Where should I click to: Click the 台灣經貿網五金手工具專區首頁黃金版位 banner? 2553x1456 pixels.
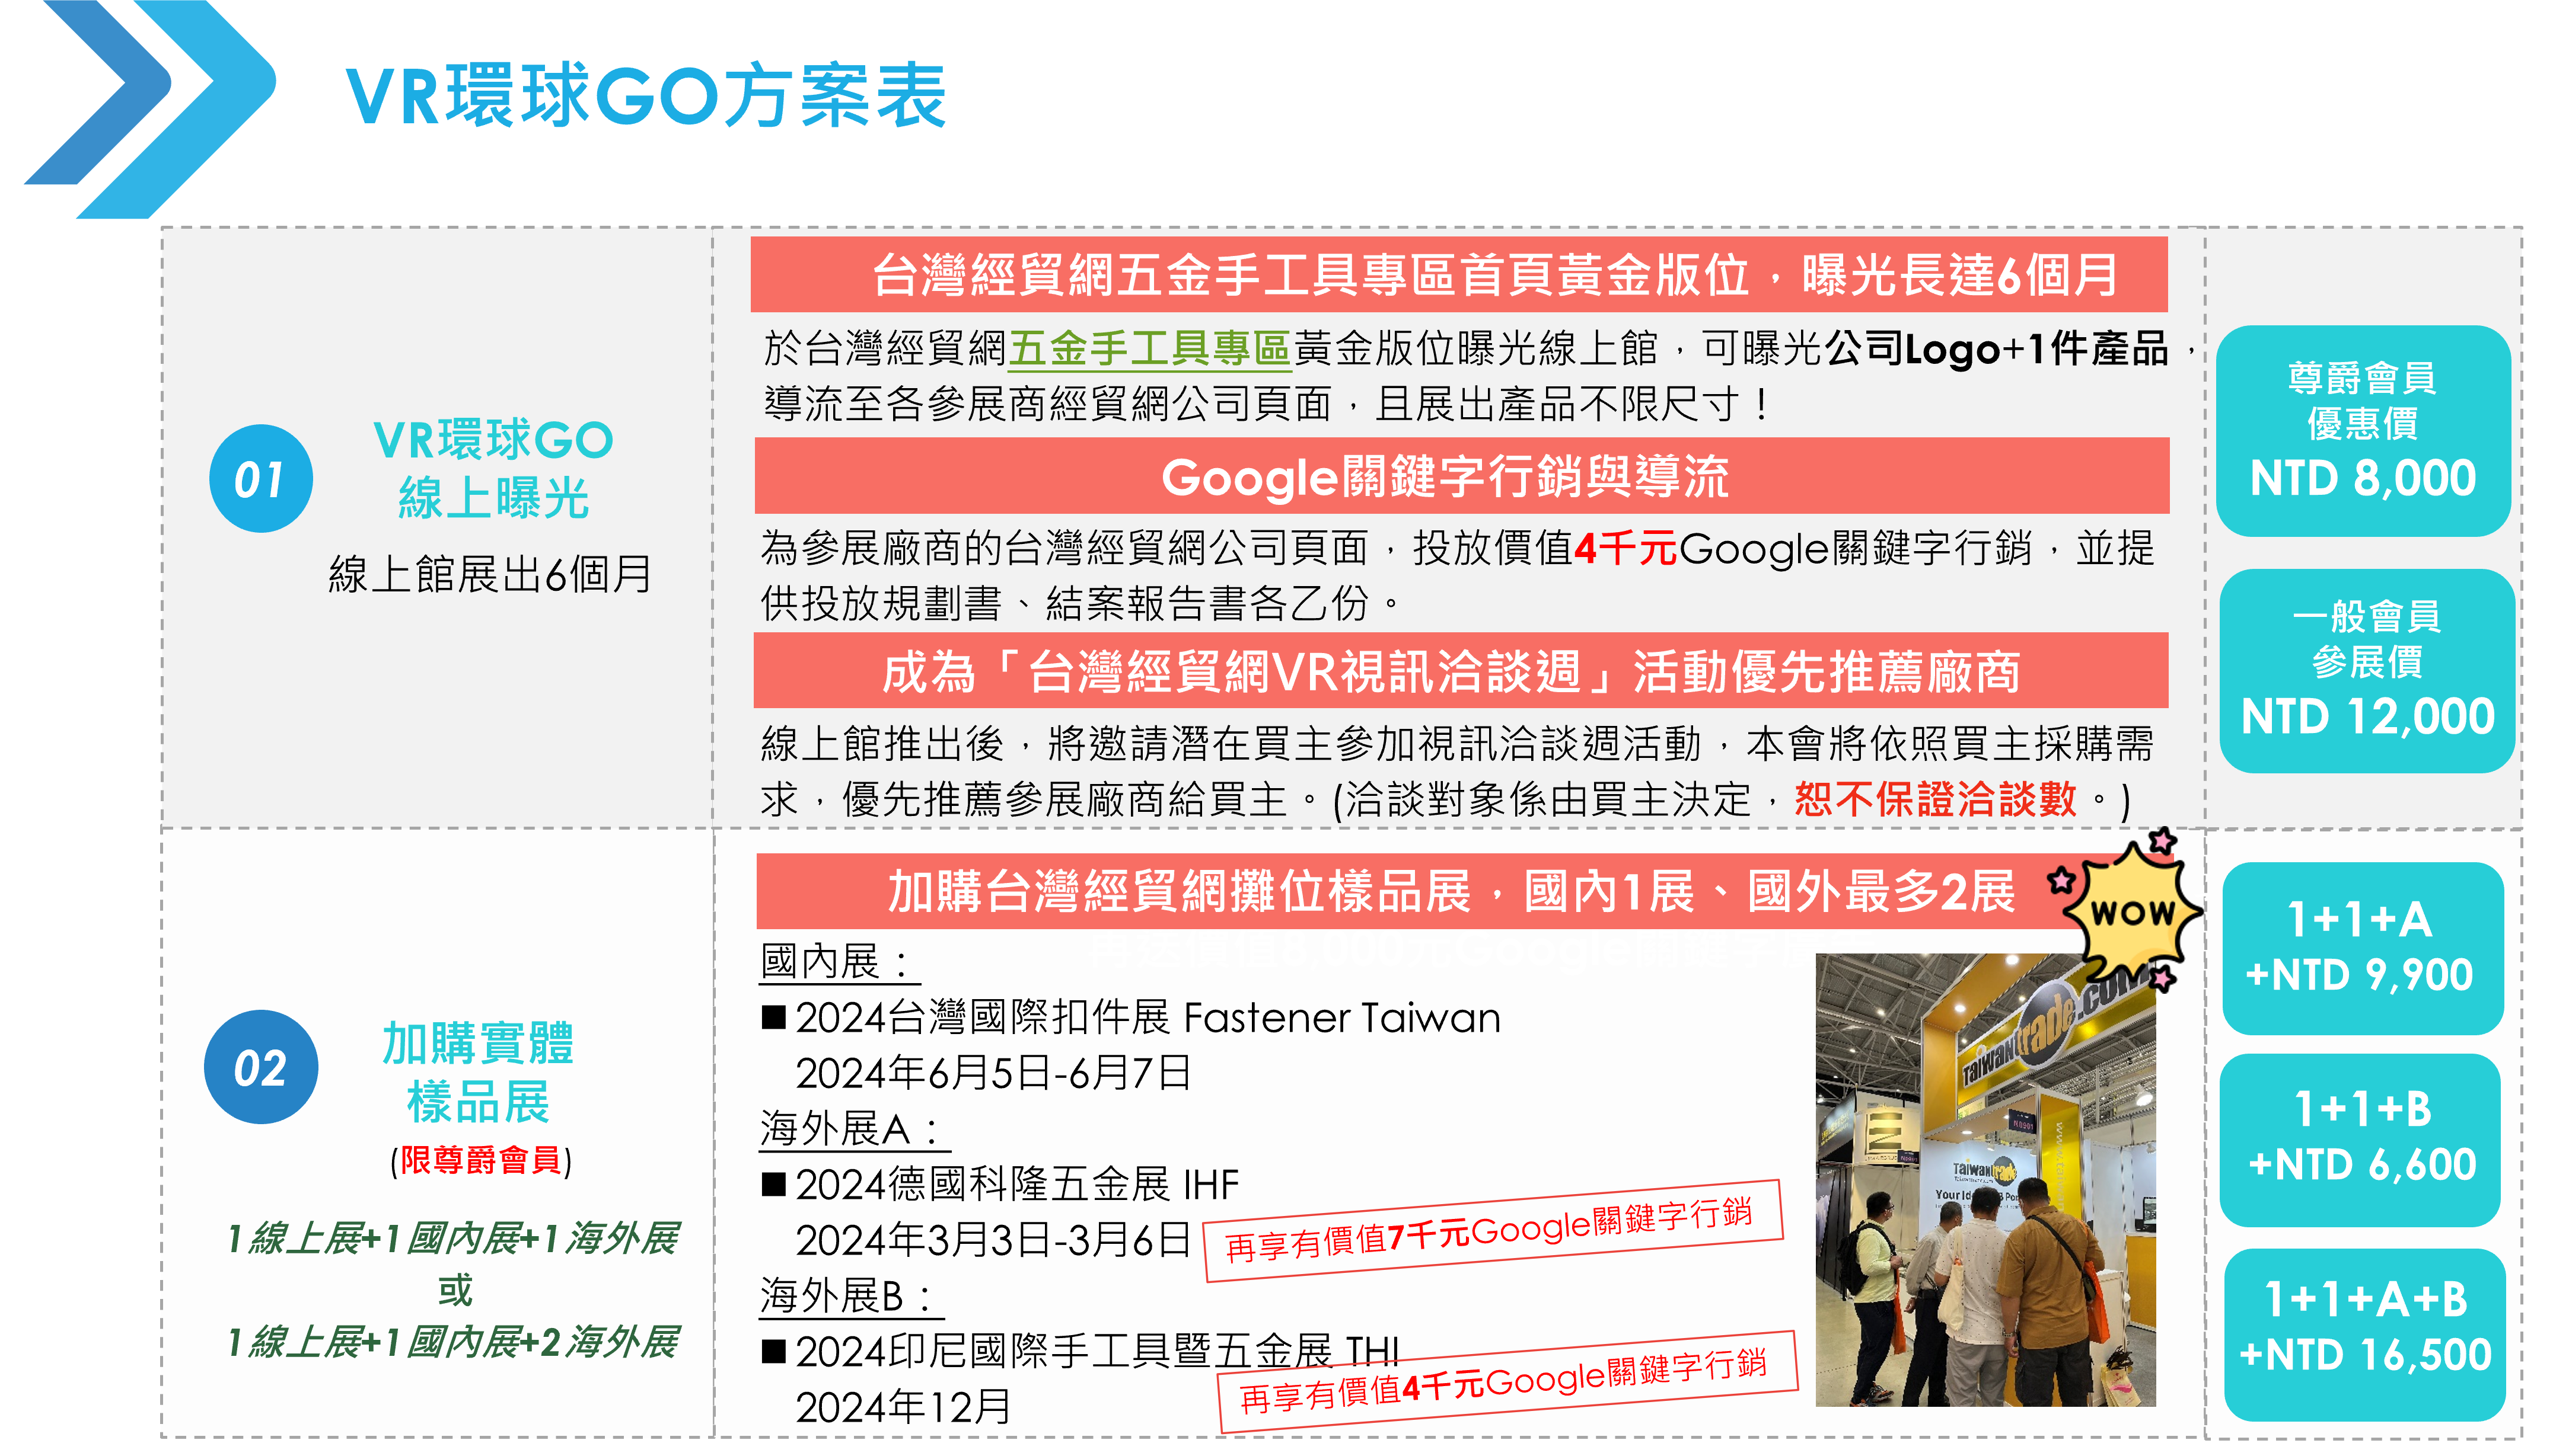point(1459,275)
